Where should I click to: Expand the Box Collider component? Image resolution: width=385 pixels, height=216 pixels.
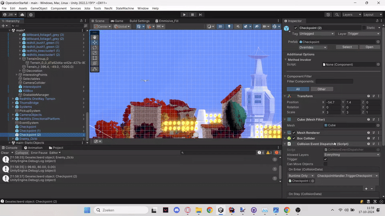[284, 138]
